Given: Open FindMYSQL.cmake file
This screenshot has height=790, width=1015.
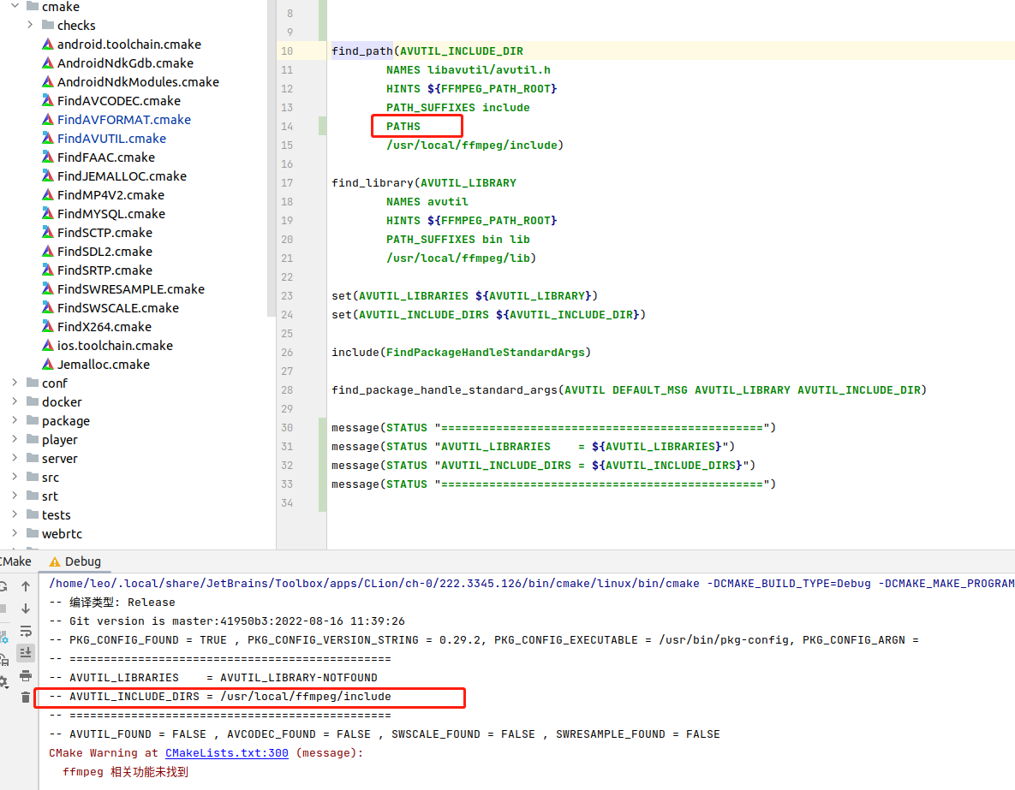Looking at the screenshot, I should (110, 213).
